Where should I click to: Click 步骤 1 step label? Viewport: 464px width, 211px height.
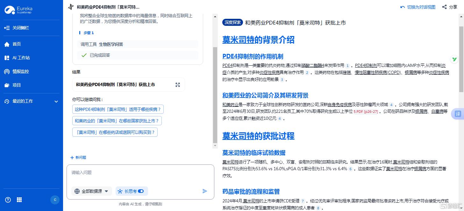click(89, 33)
